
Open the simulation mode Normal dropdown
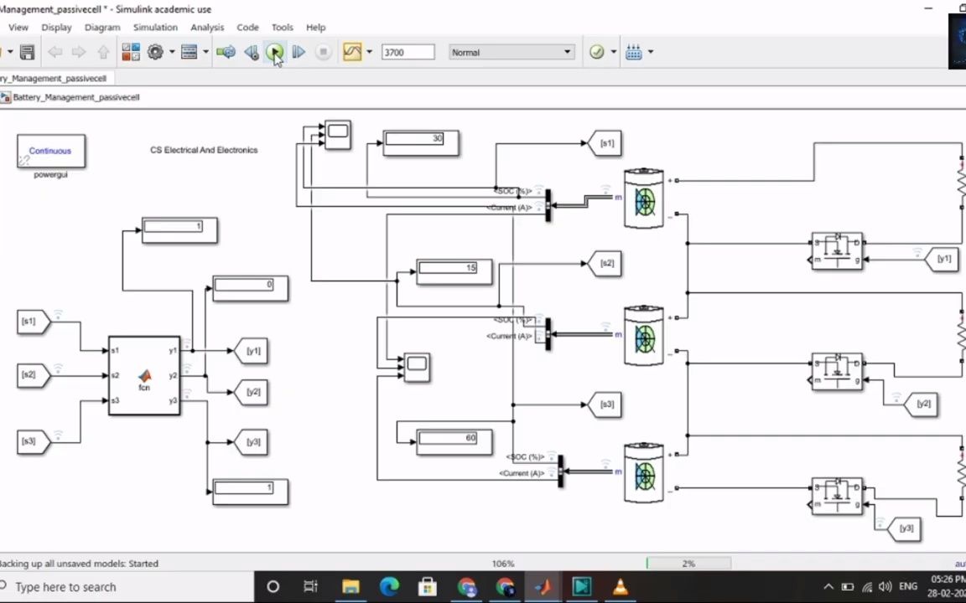tap(512, 52)
